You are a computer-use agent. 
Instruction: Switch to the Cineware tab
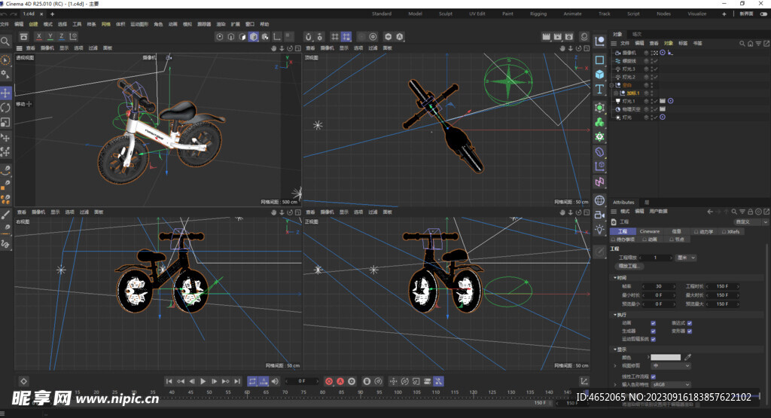point(649,231)
